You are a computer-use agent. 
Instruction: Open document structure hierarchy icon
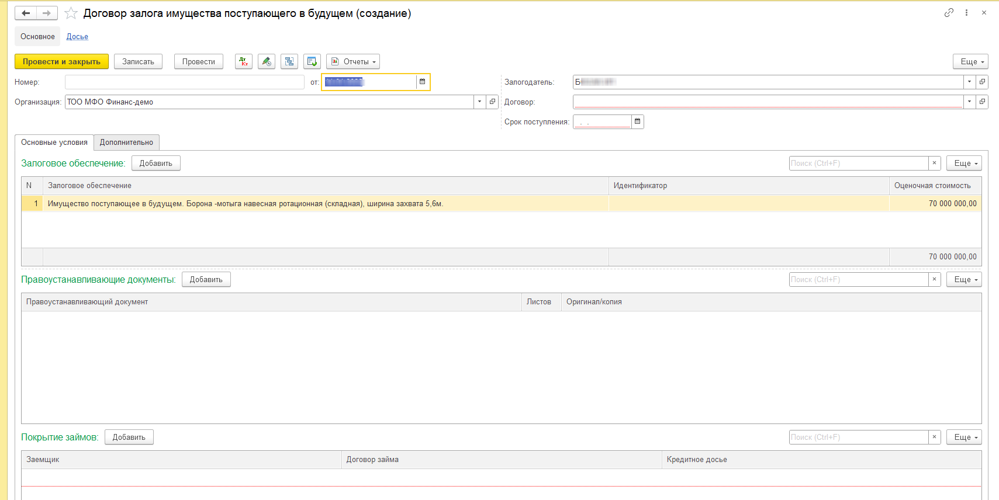point(289,61)
